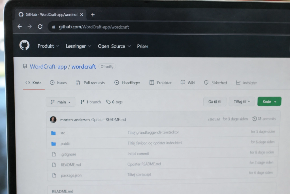Click the browser forward arrow

29,26
